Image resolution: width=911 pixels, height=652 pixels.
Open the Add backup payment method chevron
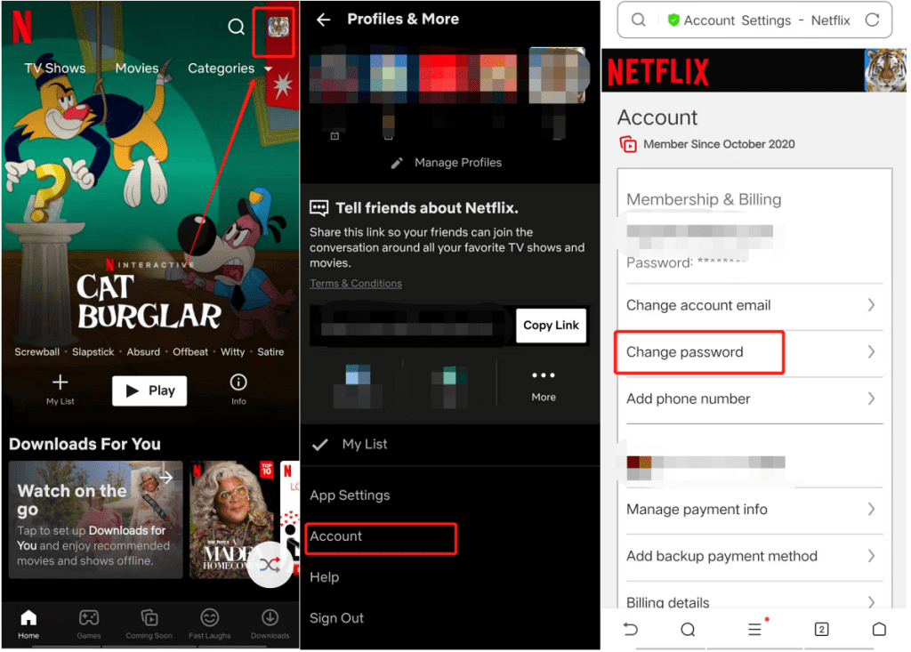pos(871,556)
